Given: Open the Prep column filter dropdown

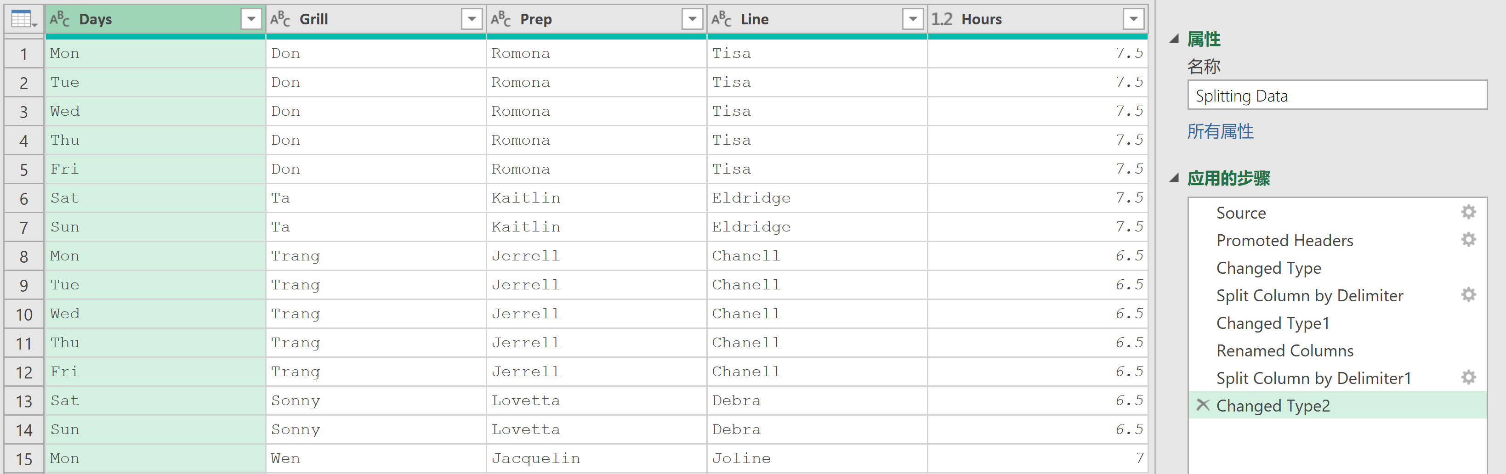Looking at the screenshot, I should [692, 19].
